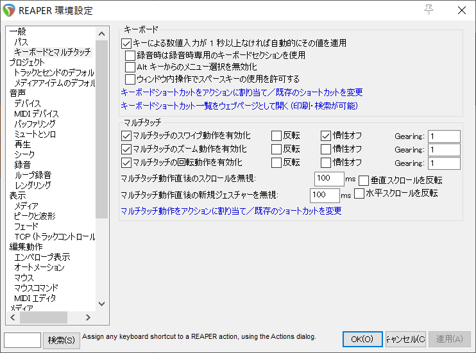Viewport: 476px width, 353px height.
Task: Open キーボードショートカット一覧をウェブページとして開く link
Action: pyautogui.click(x=239, y=106)
